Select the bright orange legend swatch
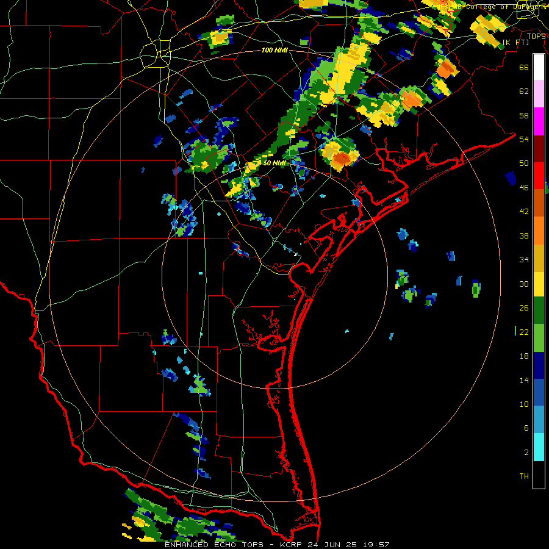 [539, 231]
